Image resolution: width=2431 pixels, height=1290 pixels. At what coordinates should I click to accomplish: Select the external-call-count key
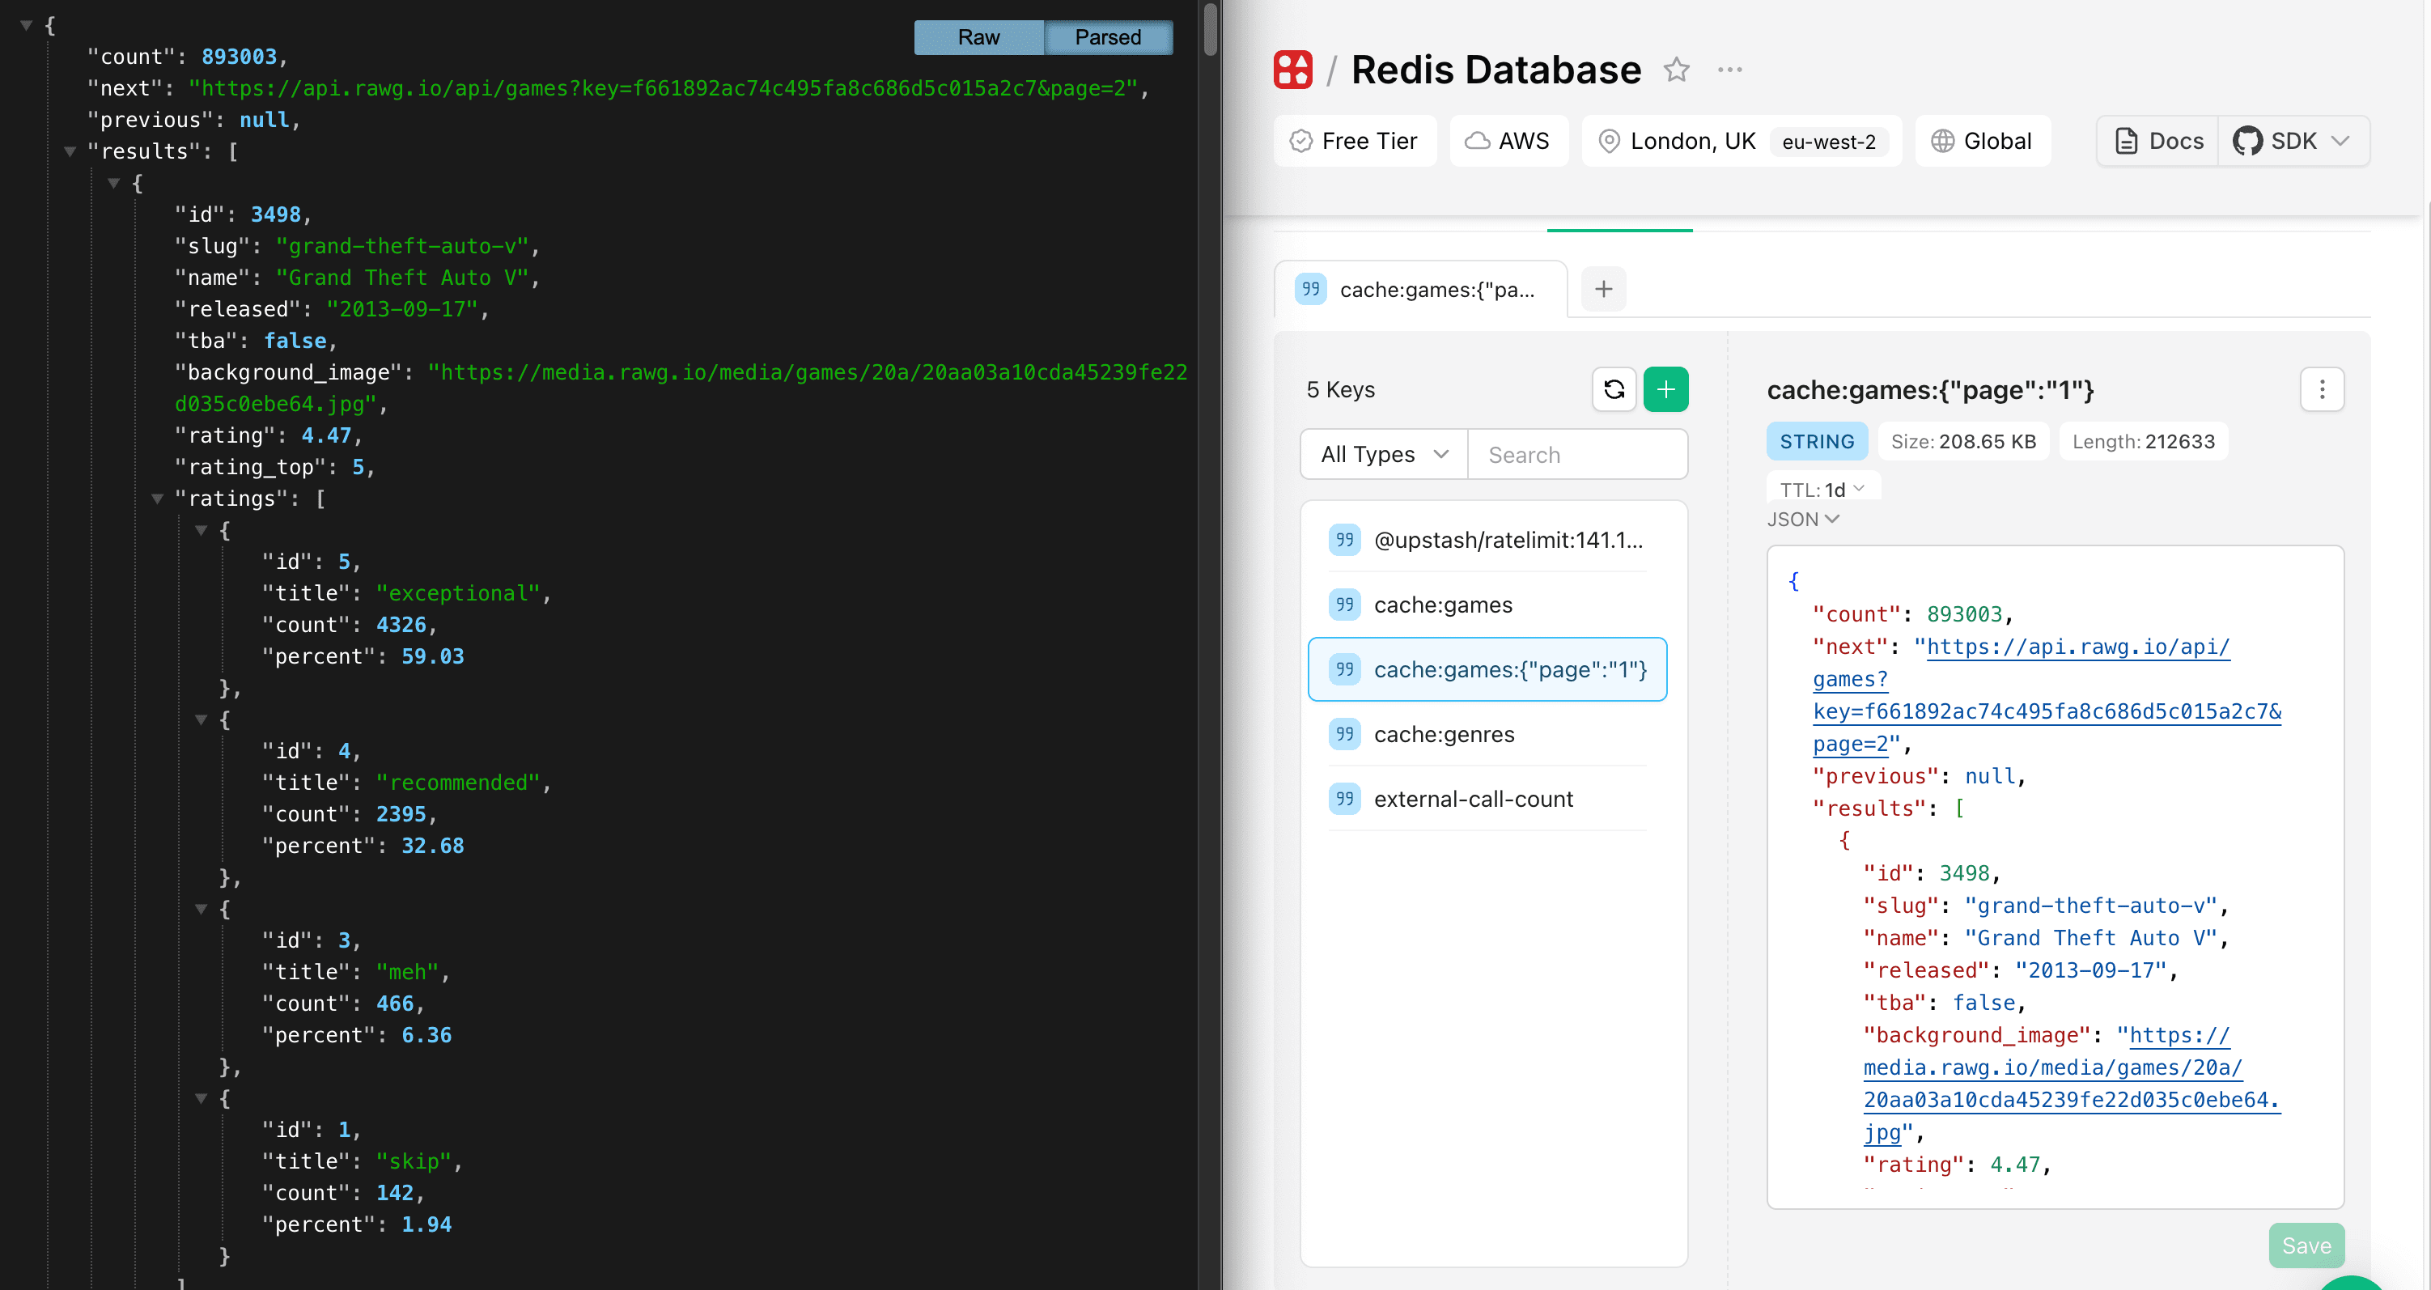tap(1472, 800)
